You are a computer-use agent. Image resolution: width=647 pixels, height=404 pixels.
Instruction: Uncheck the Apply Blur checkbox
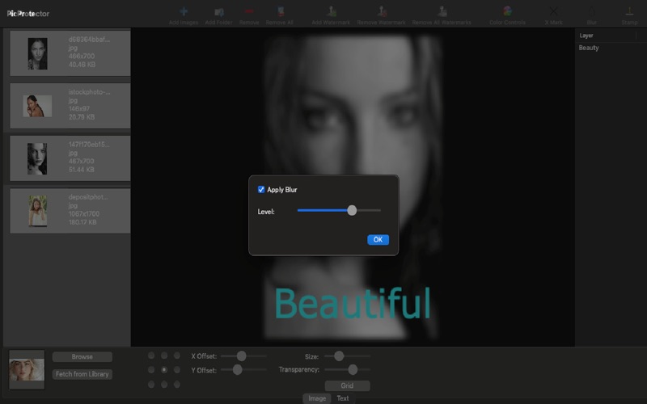tap(261, 190)
